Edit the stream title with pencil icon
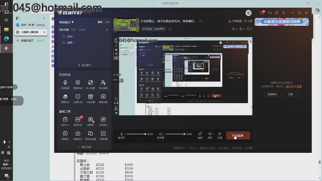 pos(200,21)
